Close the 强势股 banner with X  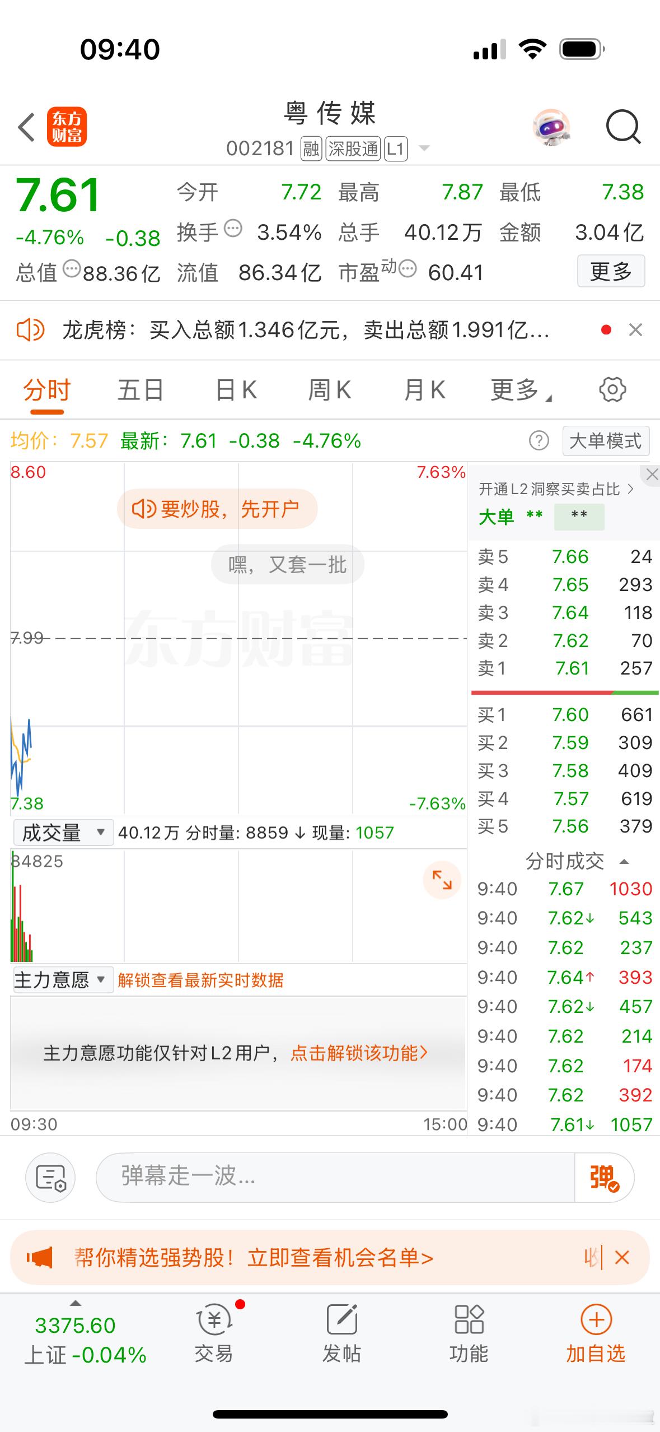click(622, 1258)
